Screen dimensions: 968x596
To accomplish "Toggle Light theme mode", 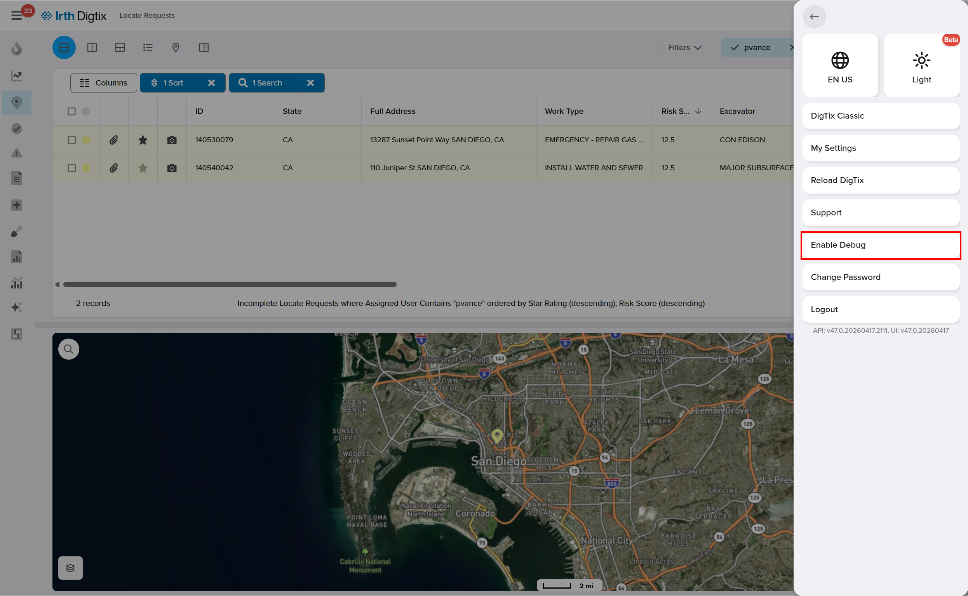I will (x=921, y=65).
